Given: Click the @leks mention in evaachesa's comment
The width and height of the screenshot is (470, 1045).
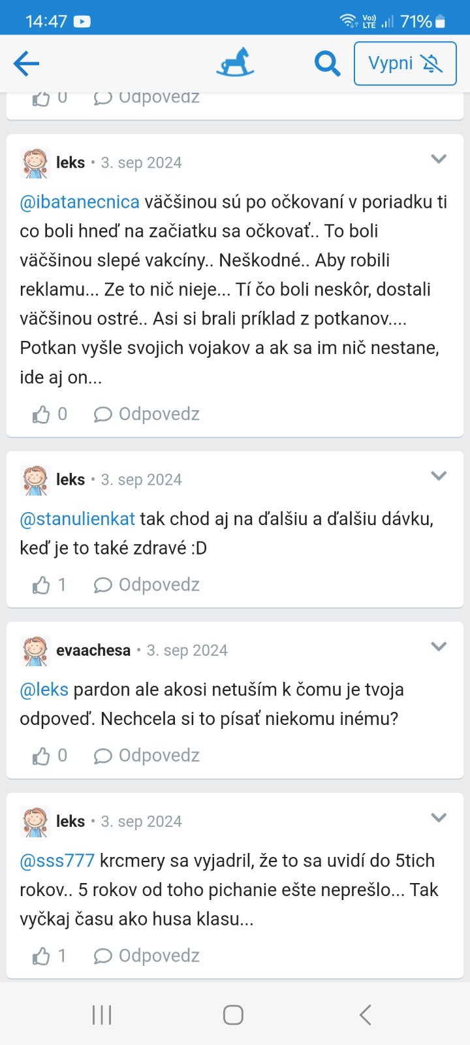Looking at the screenshot, I should click(44, 689).
